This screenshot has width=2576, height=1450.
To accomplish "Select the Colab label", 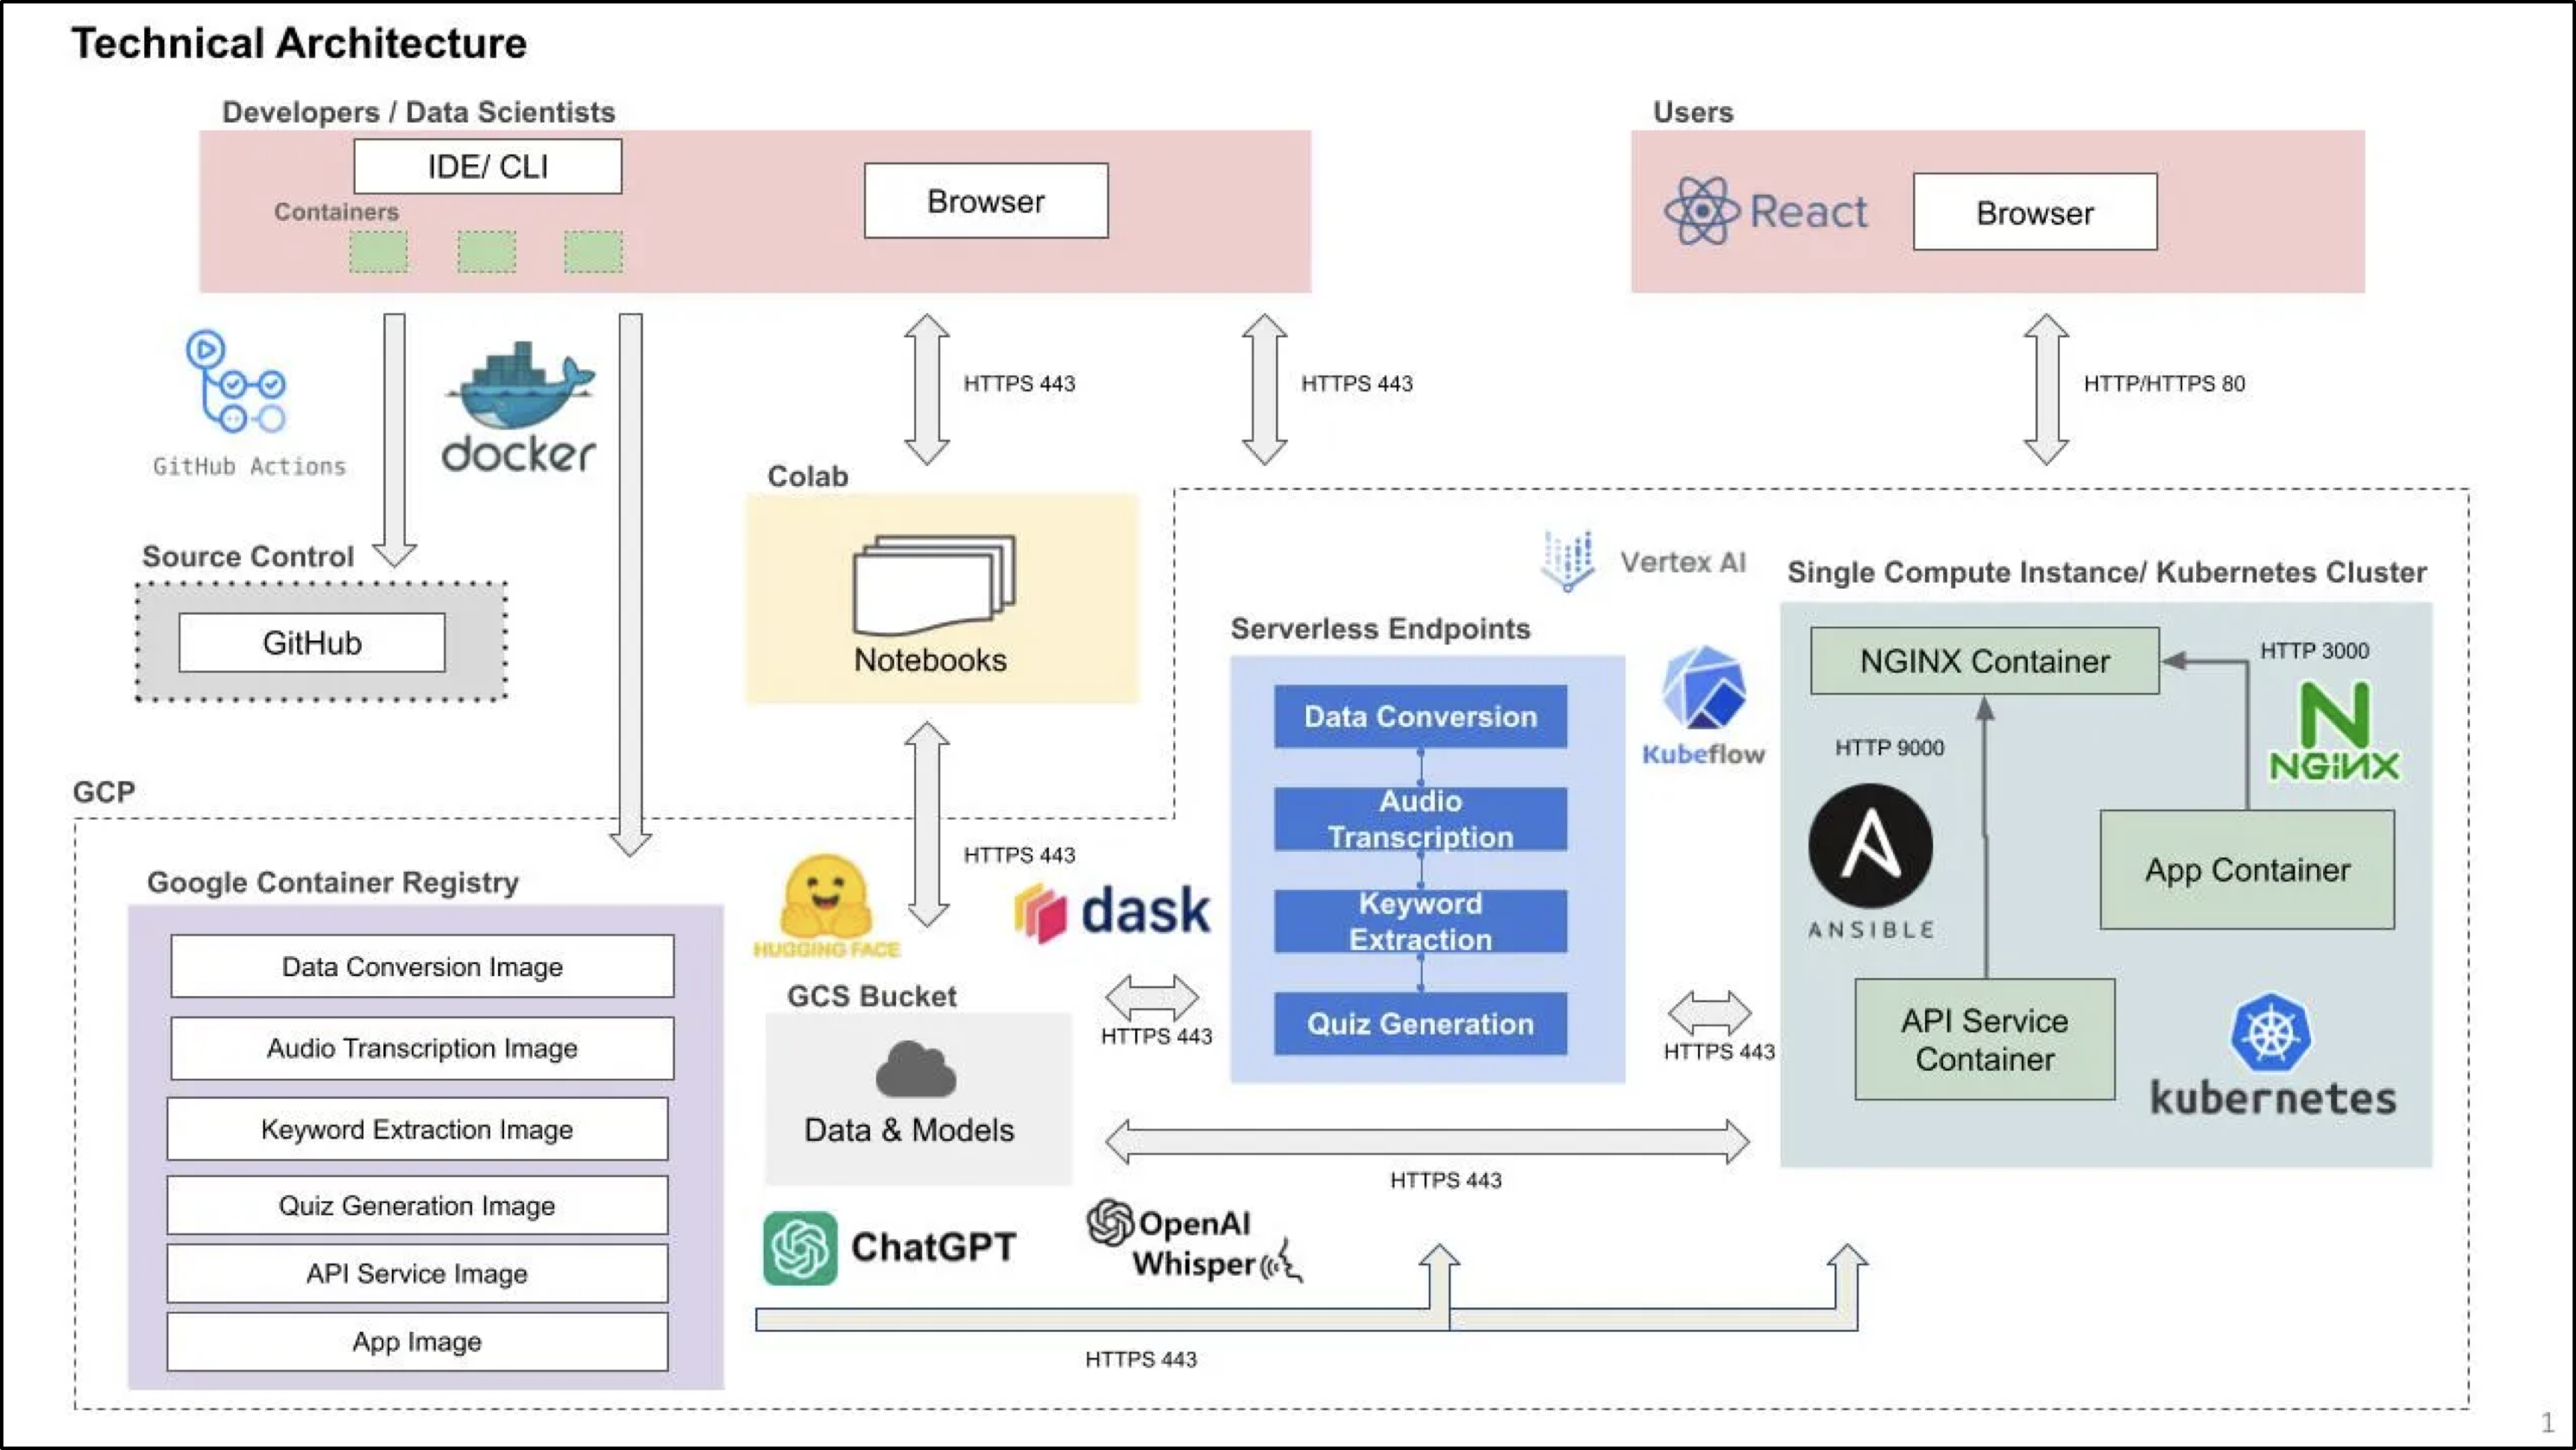I will point(807,476).
